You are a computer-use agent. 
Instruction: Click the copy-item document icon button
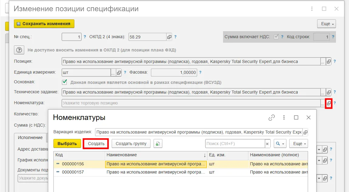pos(158,144)
